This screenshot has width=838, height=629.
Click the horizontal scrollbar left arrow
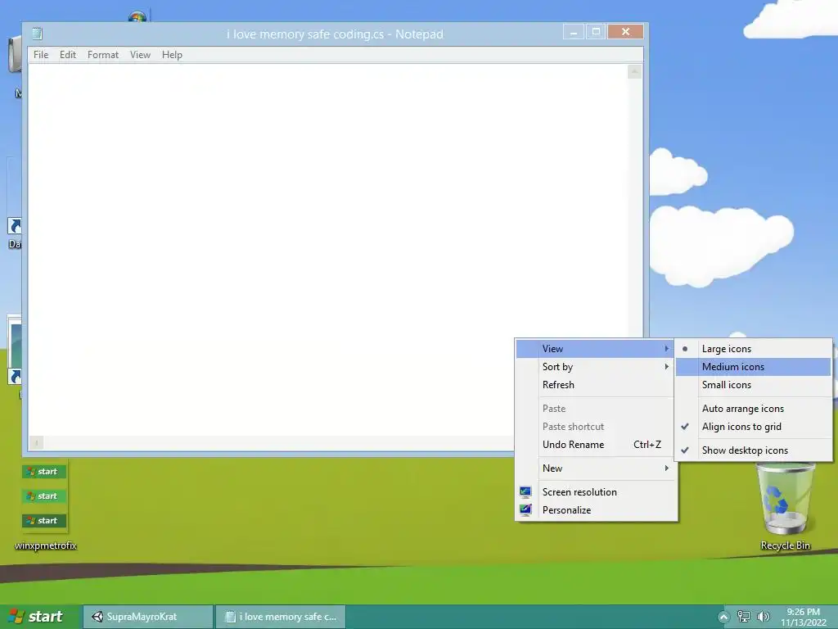(x=36, y=443)
